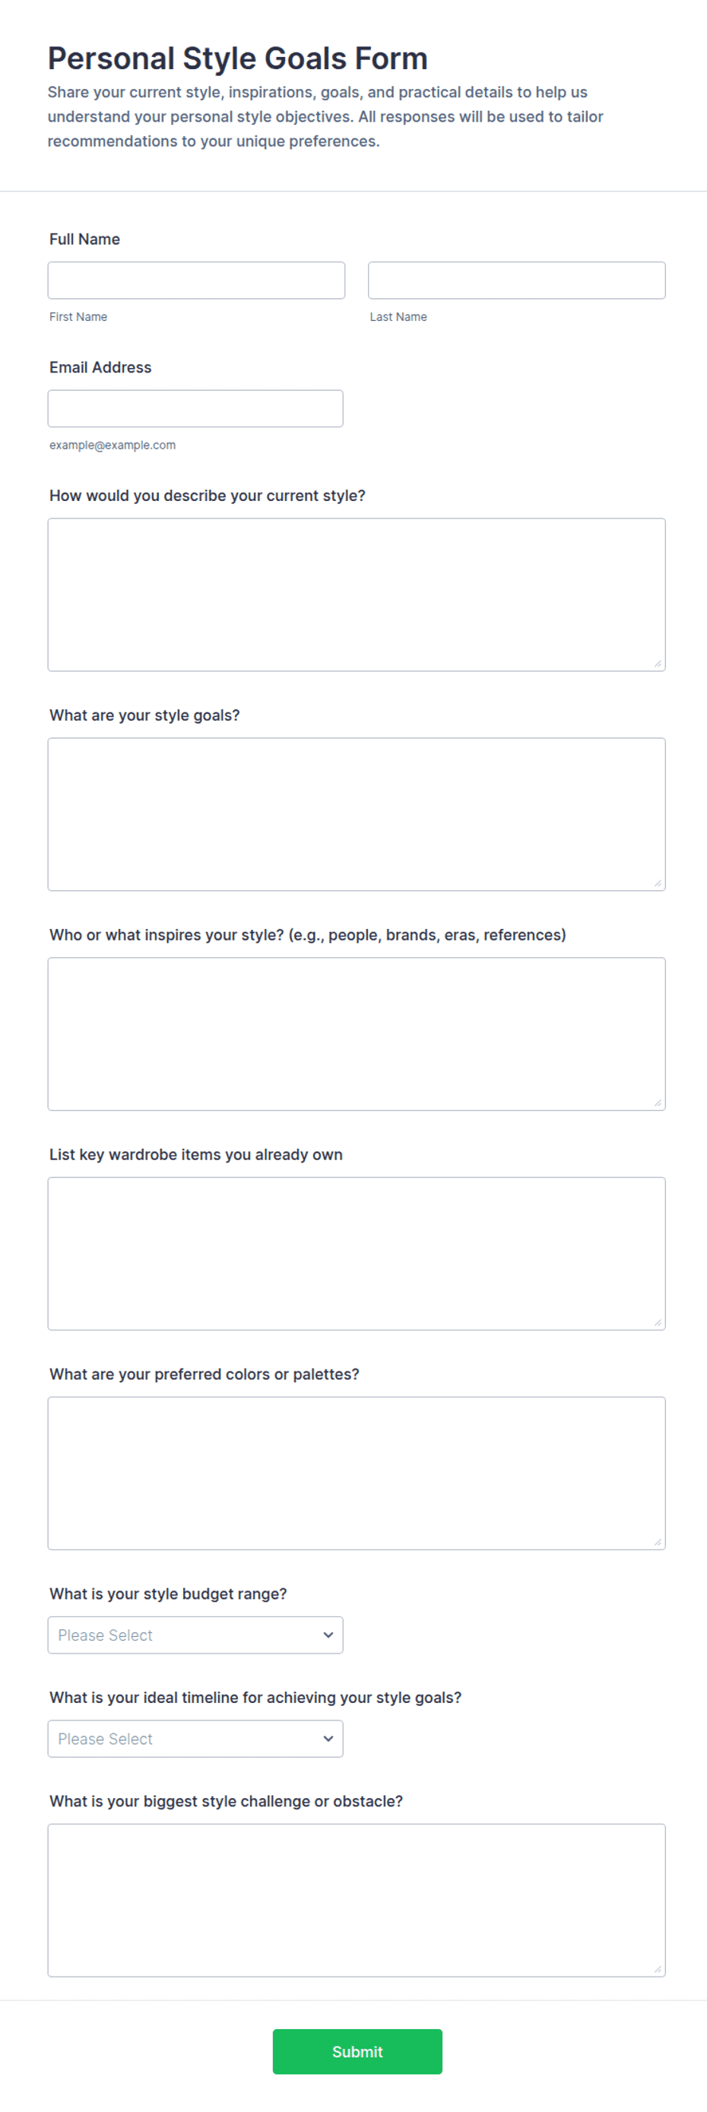Click the style goals textarea

(x=357, y=814)
